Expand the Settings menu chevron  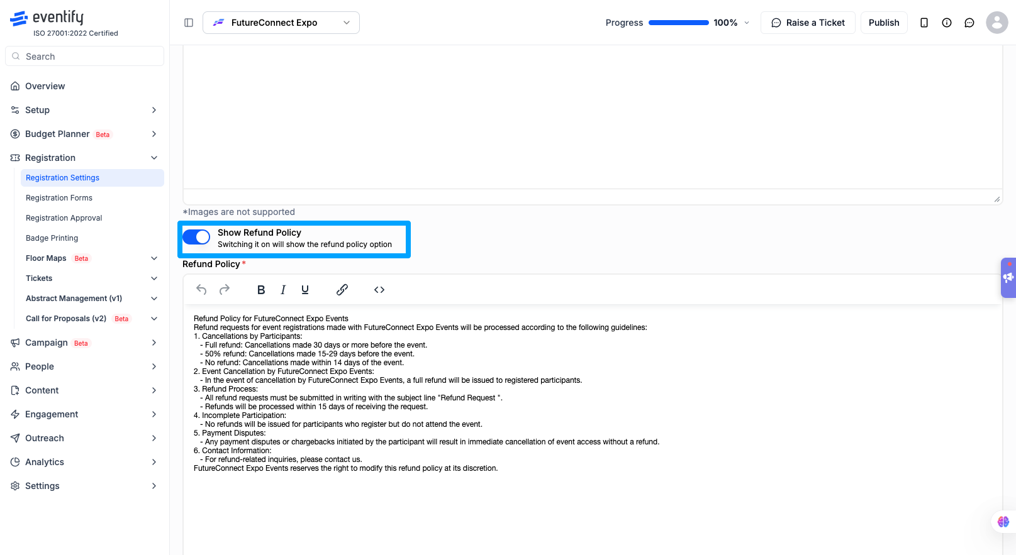click(154, 486)
